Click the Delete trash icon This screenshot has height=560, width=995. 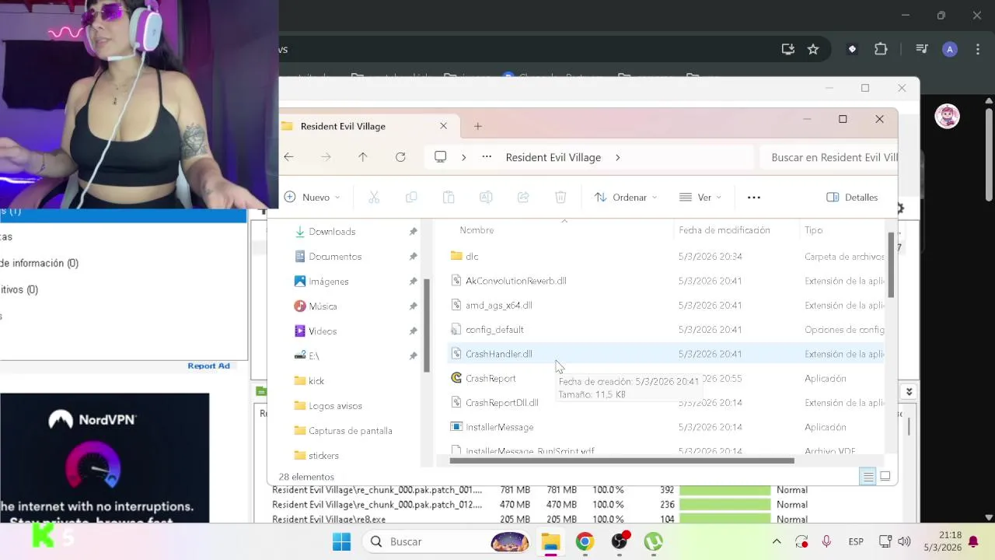(560, 198)
